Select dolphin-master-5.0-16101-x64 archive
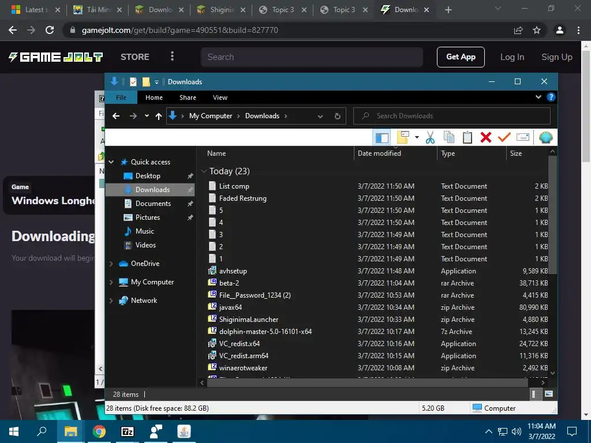 click(x=265, y=332)
